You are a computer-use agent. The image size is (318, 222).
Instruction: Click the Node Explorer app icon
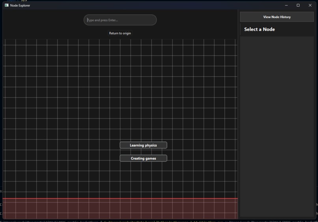[x=7, y=5]
